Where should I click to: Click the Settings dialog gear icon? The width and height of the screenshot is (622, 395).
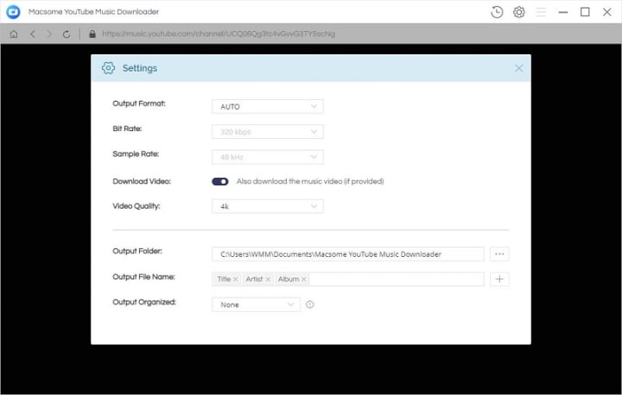108,68
